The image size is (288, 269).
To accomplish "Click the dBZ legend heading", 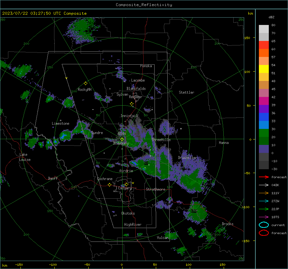I will pos(271,17).
